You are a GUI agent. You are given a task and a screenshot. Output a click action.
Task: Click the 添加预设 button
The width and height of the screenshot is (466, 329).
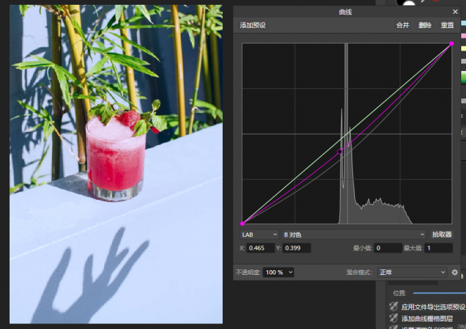(x=253, y=25)
